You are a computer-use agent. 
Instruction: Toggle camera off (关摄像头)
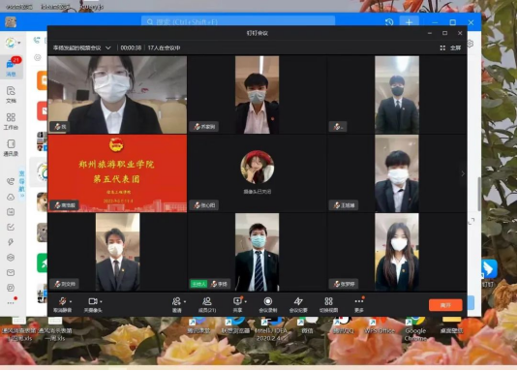coord(93,304)
